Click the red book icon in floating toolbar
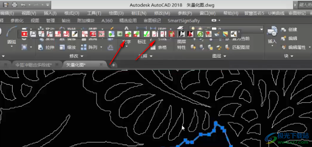The width and height of the screenshot is (312, 147). pyautogui.click(x=208, y=34)
